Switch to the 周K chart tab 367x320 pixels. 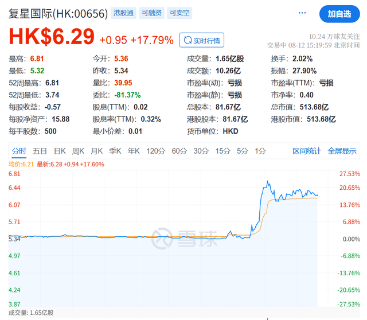pos(78,151)
